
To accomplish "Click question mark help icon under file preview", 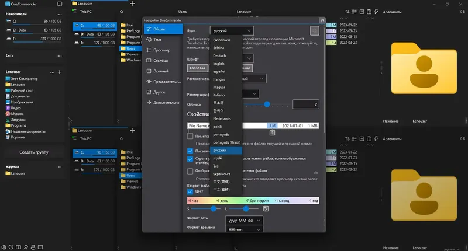I will pyautogui.click(x=272, y=133).
